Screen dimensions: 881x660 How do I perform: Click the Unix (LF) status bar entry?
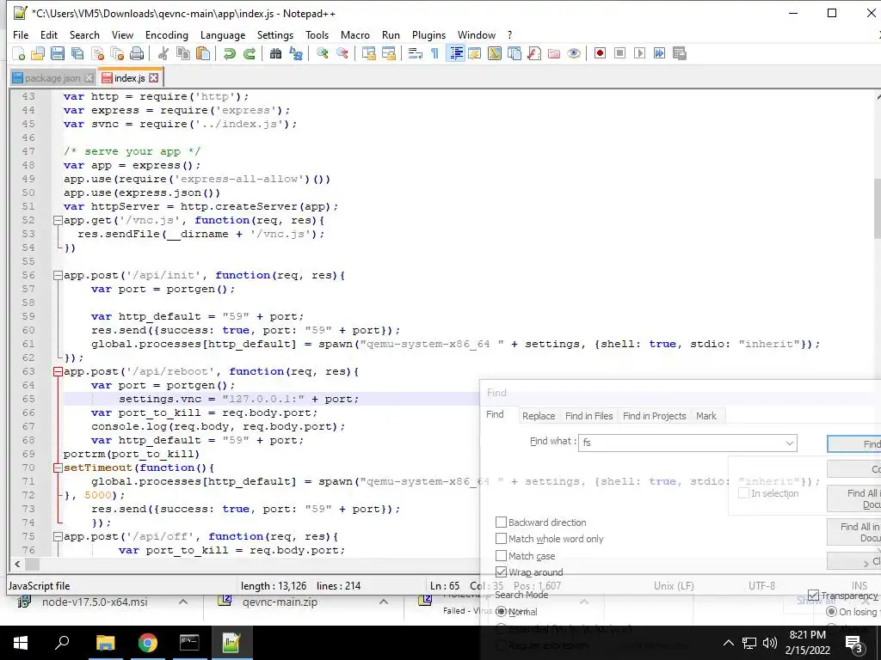(674, 586)
